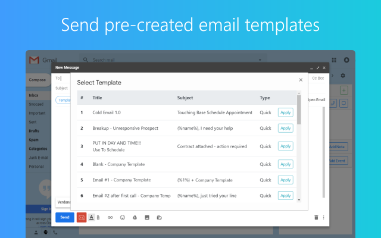Click in the Search mail field
Image resolution: width=381 pixels, height=238 pixels.
click(173, 60)
